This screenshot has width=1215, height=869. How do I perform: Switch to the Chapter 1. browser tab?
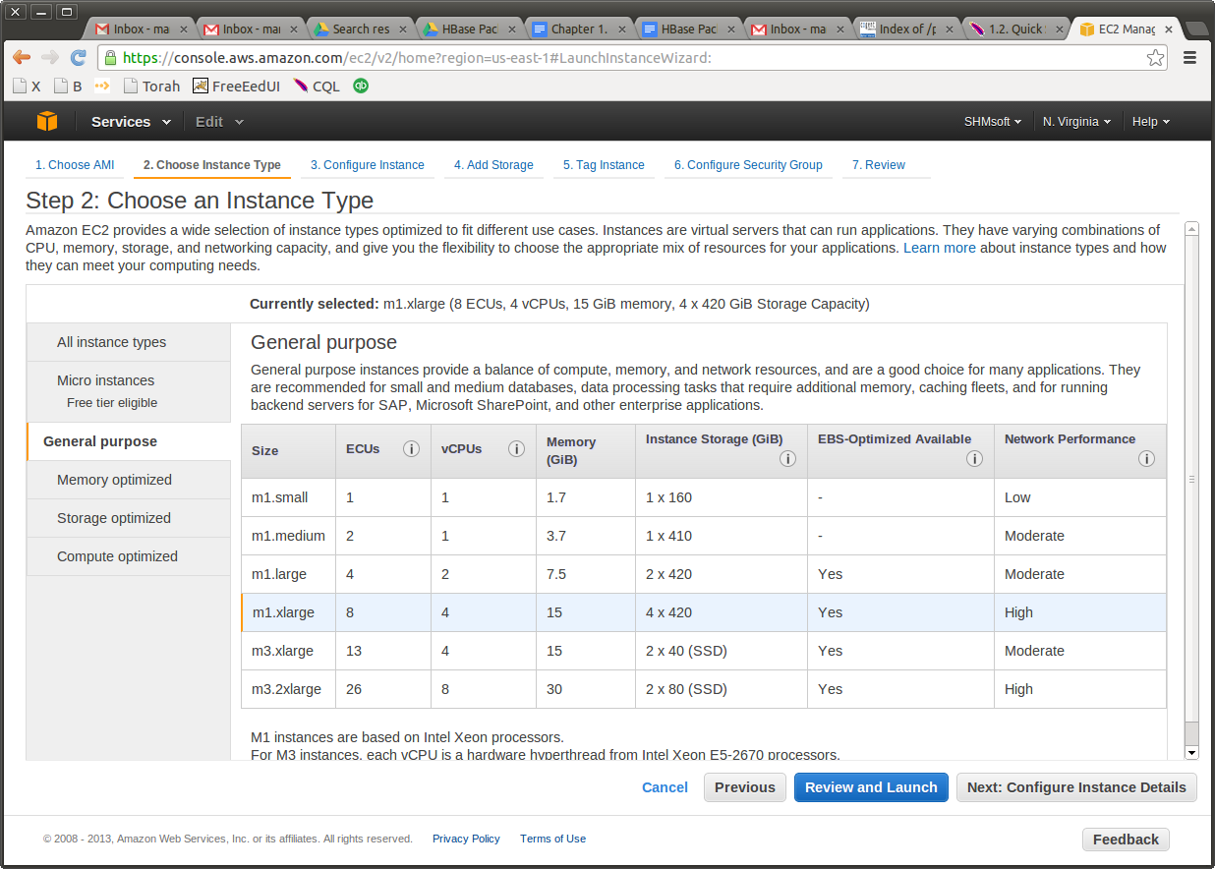tap(578, 29)
